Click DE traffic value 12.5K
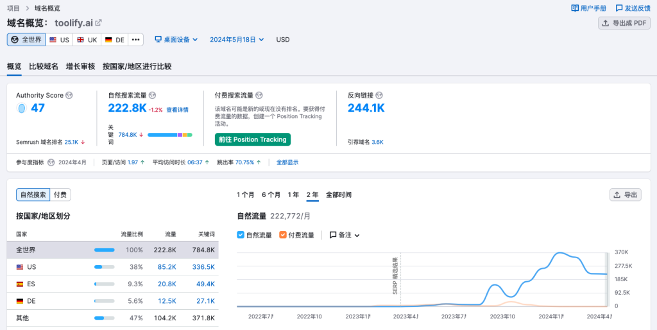This screenshot has width=657, height=330. [167, 301]
